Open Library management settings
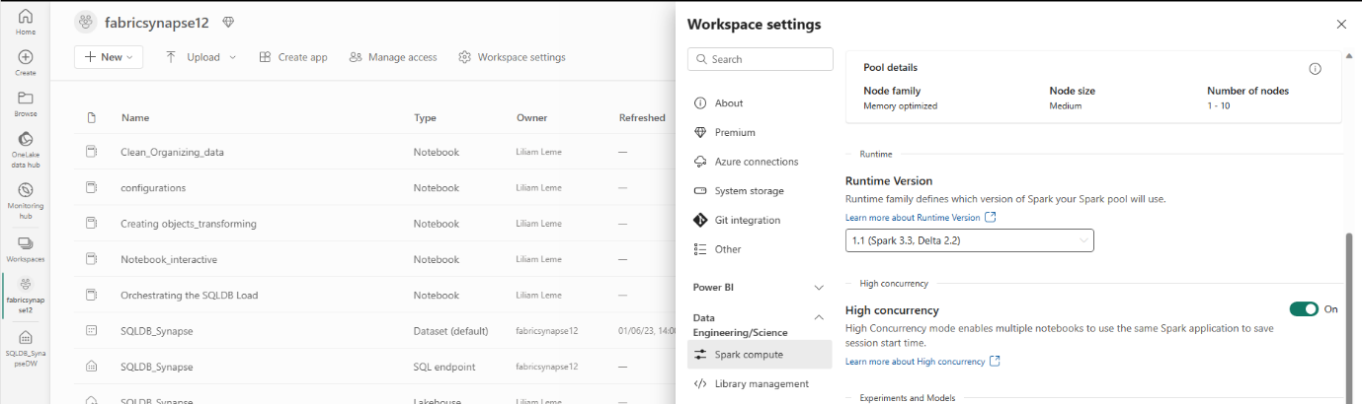Image resolution: width=1362 pixels, height=404 pixels. click(x=760, y=383)
